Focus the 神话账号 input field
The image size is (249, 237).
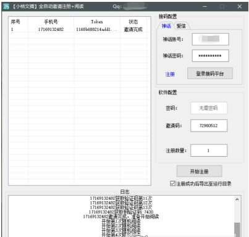pos(210,39)
